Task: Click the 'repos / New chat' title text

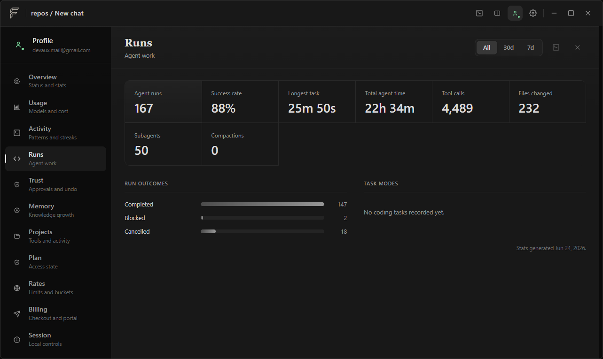Action: tap(57, 13)
